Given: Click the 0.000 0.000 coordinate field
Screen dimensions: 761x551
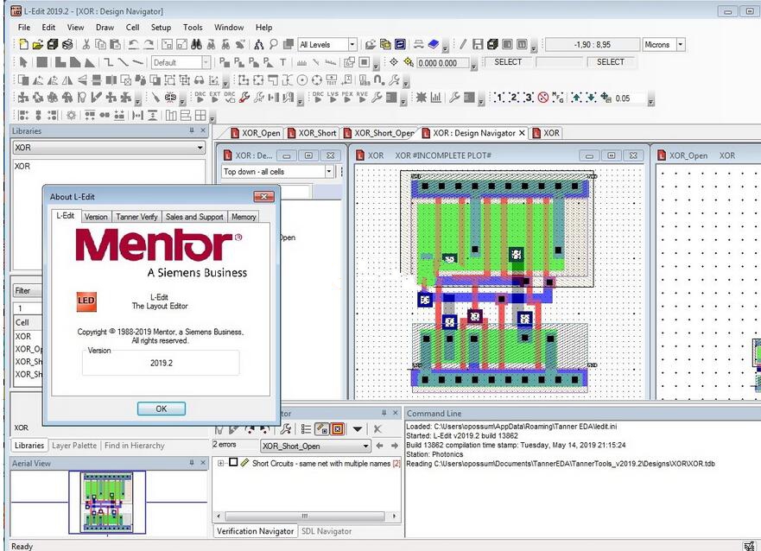Looking at the screenshot, I should coord(443,63).
